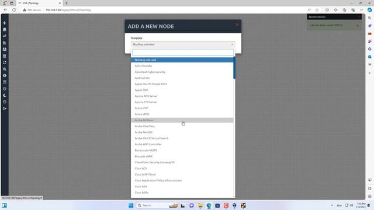Screen dimensions: 374x210
Task: Open the Networks sidebar icon with arrows
Action: coord(5,36)
